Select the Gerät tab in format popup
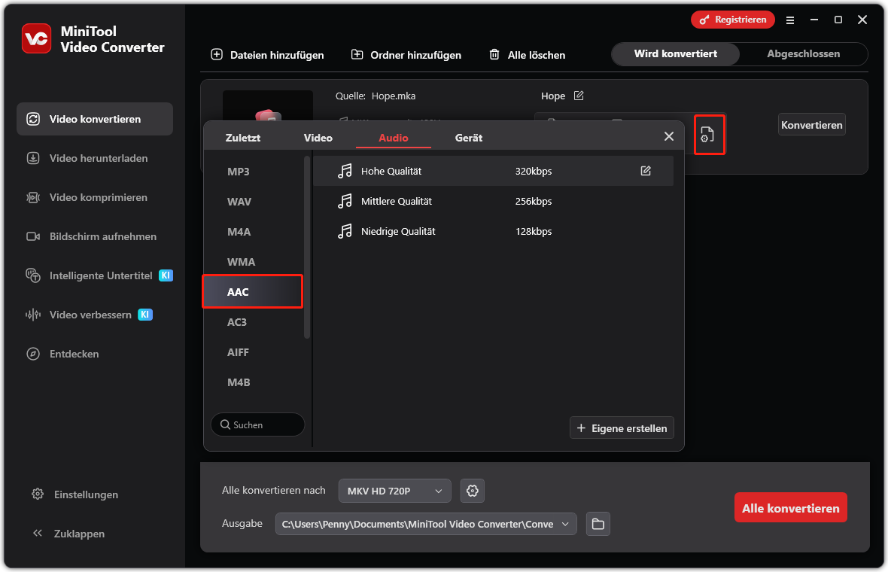Viewport: 888px width, 572px height. pyautogui.click(x=468, y=138)
